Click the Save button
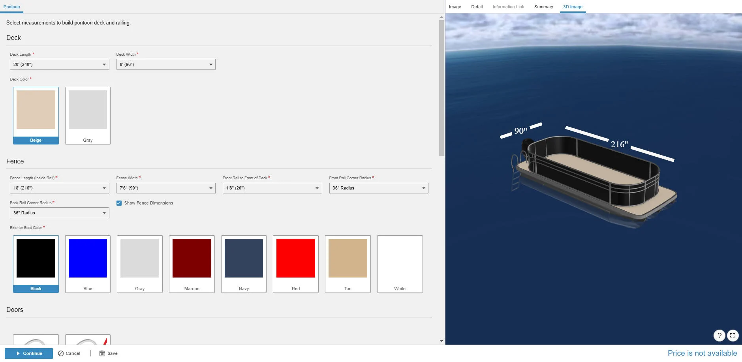The height and width of the screenshot is (362, 742). point(108,353)
